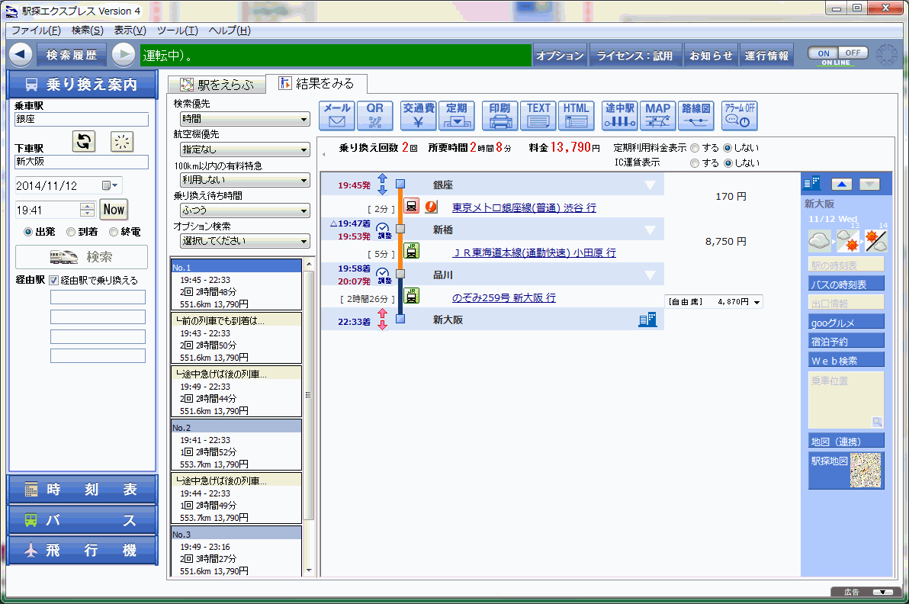Open the 路線図 route diagram
This screenshot has height=604, width=909.
tap(696, 115)
